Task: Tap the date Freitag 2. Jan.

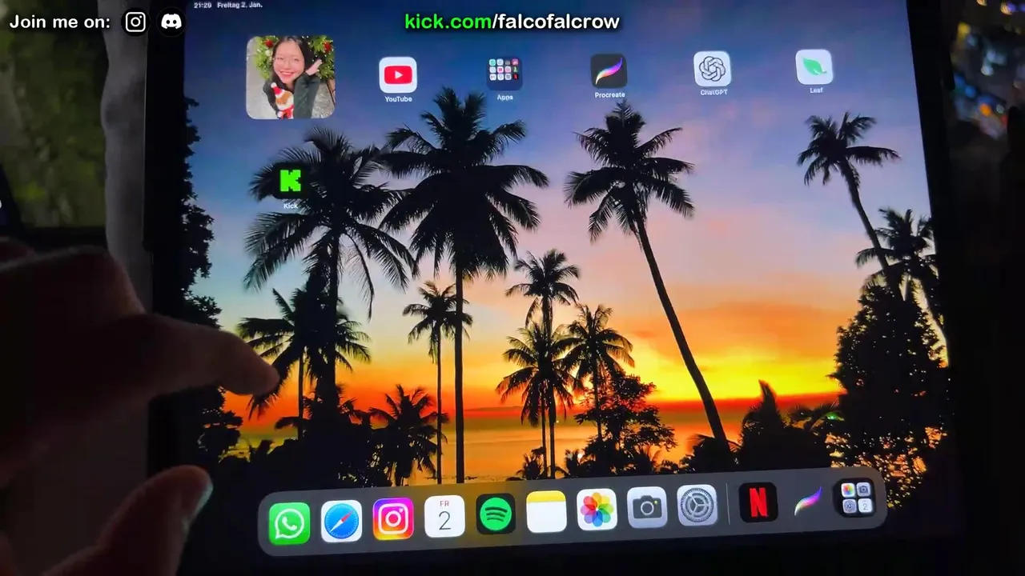Action: pos(239,5)
